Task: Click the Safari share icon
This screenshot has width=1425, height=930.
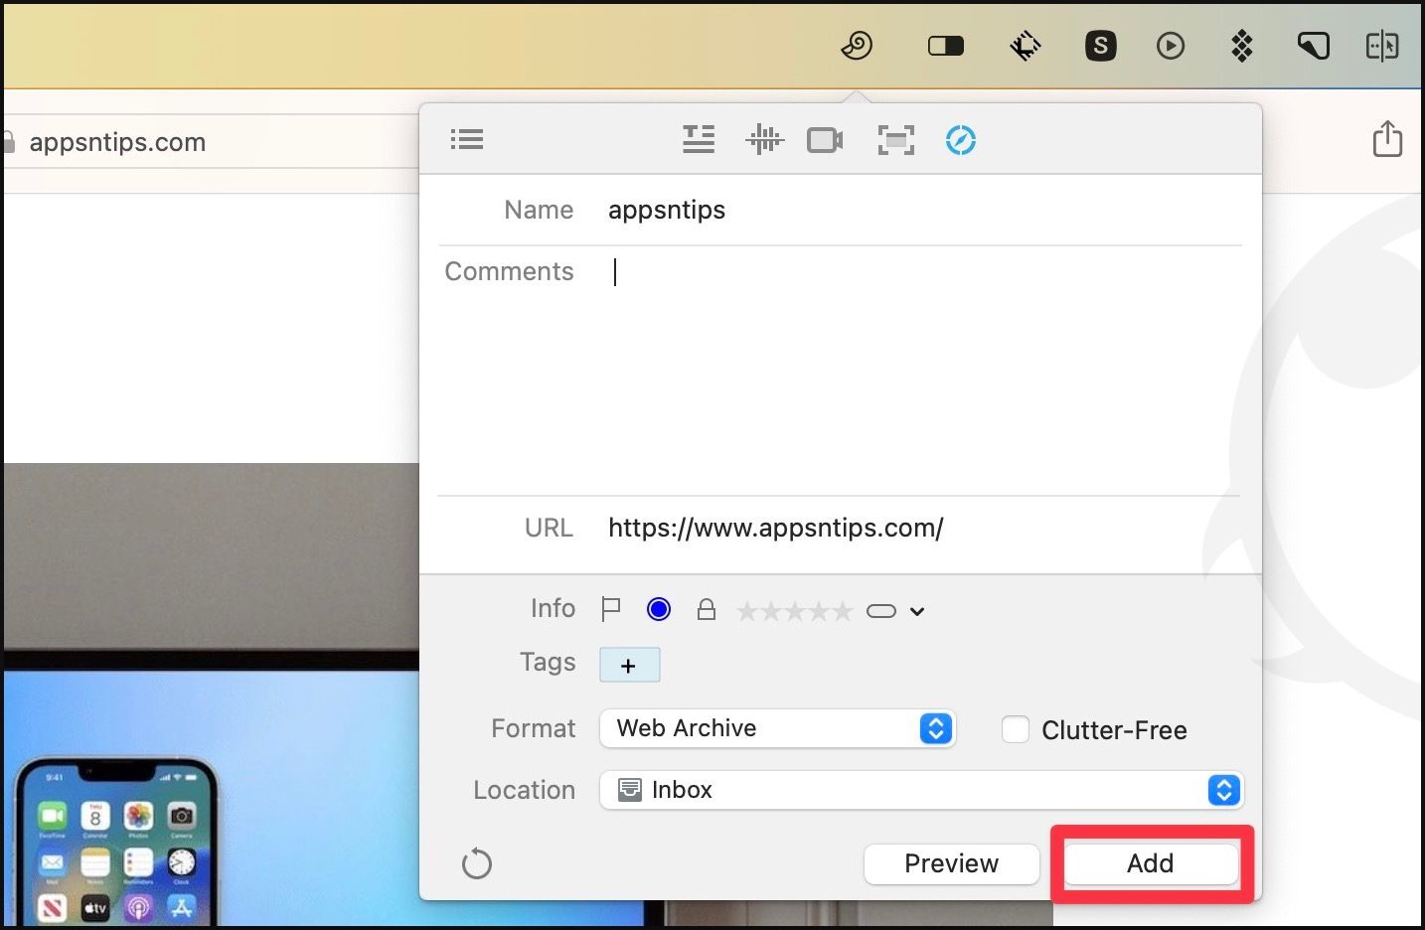Action: [1387, 139]
